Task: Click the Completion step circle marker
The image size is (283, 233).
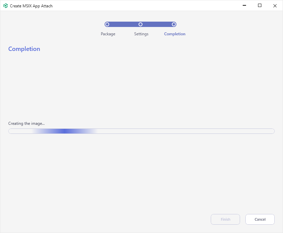Action: (174, 24)
